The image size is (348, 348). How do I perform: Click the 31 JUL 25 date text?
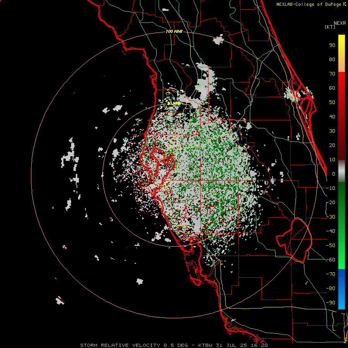tap(232, 345)
